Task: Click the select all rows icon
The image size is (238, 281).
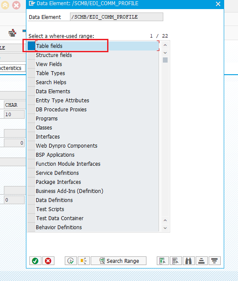Action: coord(162,261)
